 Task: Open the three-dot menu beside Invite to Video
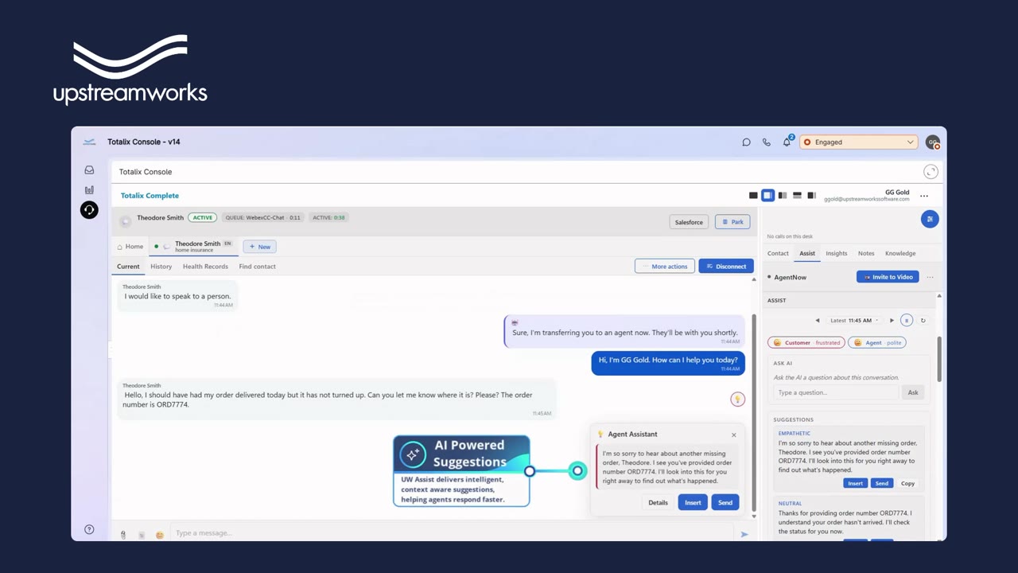pos(930,277)
